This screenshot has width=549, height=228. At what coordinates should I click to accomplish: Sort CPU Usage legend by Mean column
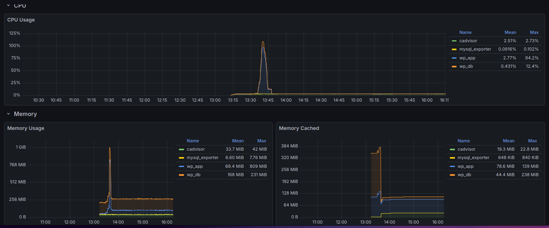tap(510, 32)
